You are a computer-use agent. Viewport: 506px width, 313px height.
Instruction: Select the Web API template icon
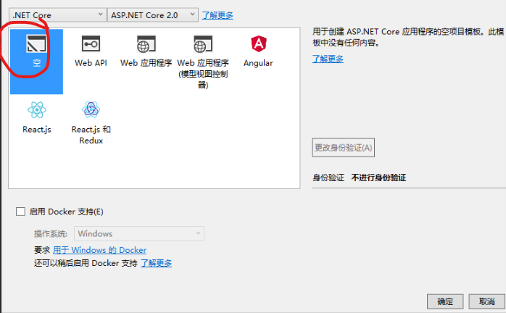coord(91,43)
